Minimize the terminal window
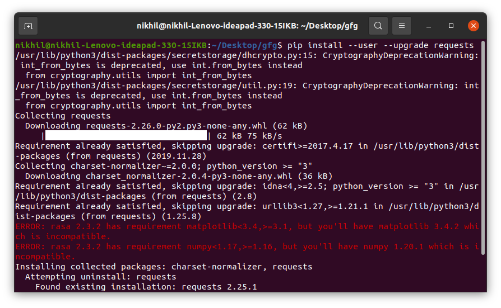The image size is (501, 308). (x=429, y=26)
